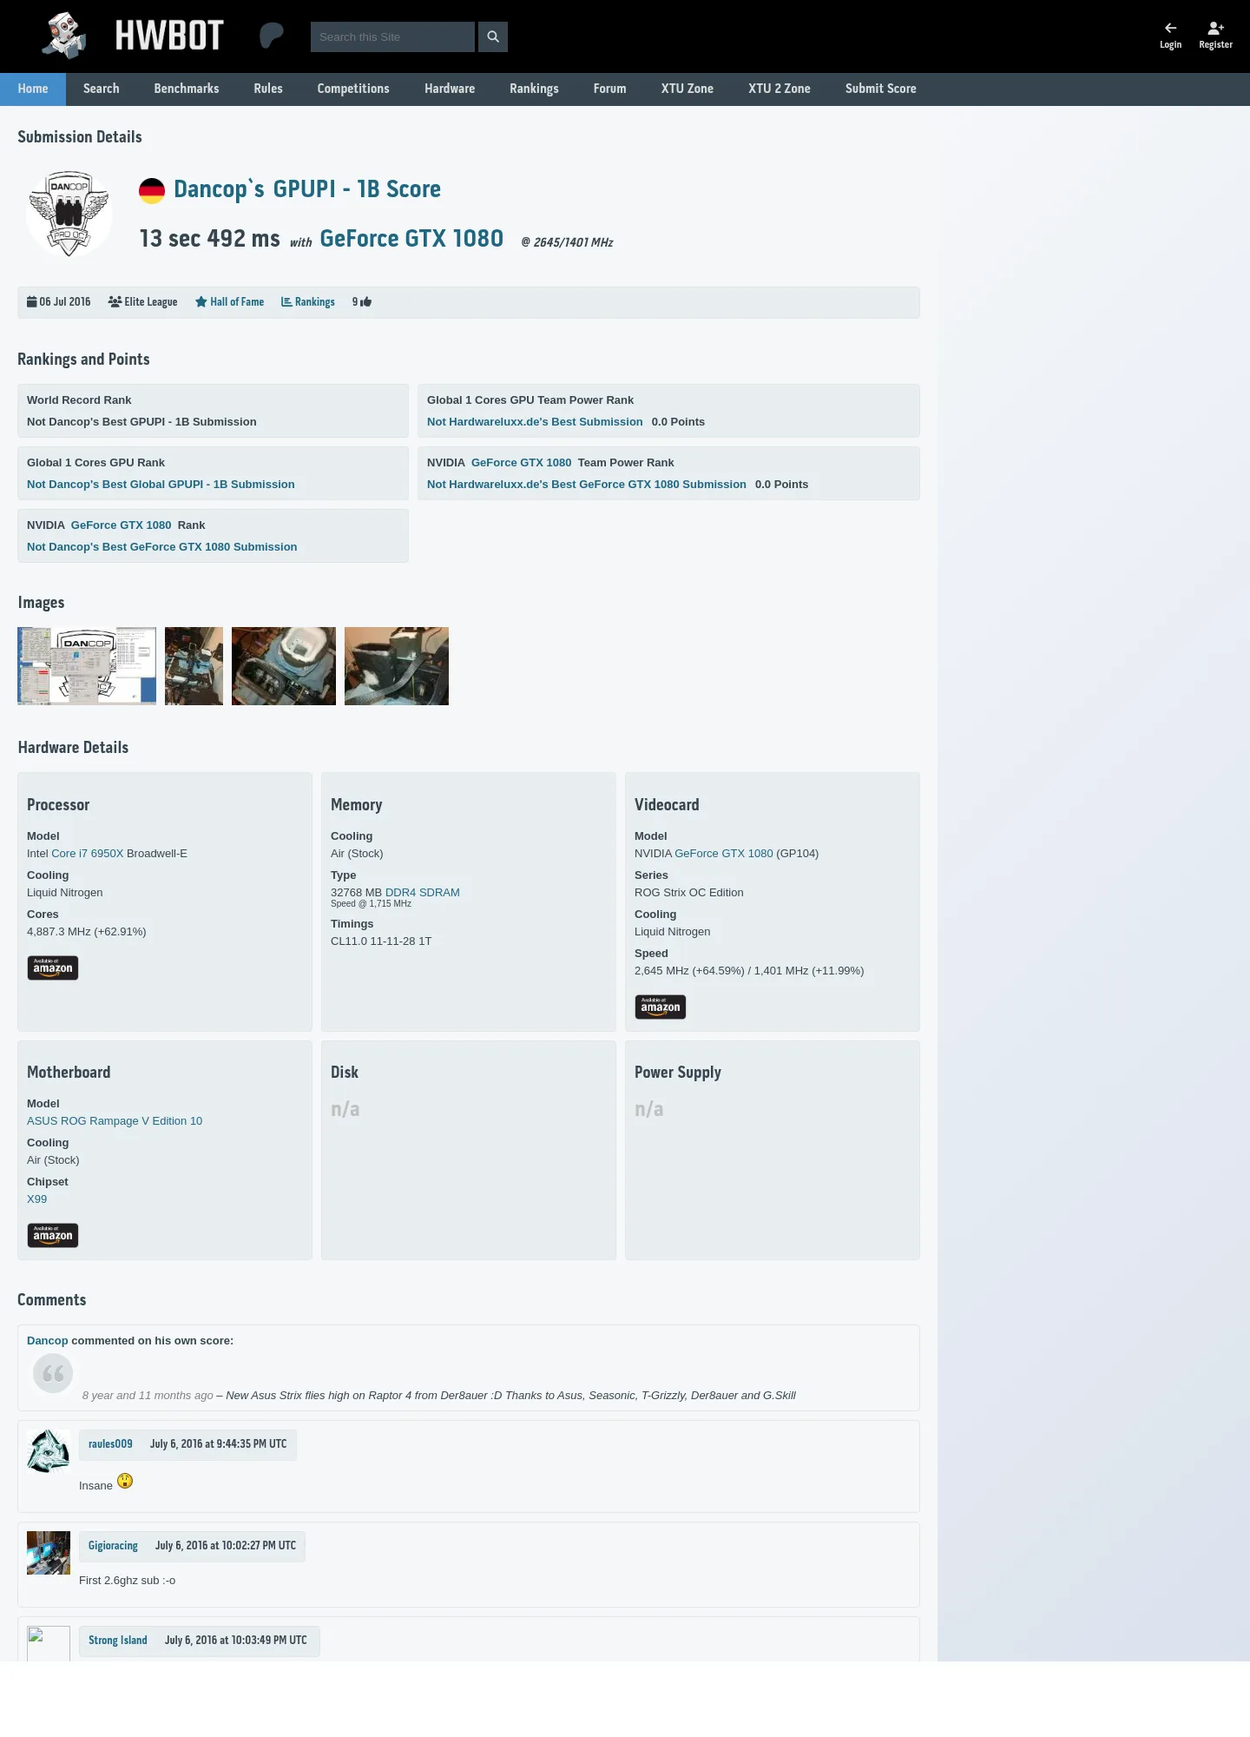Click Submit Score in navigation
This screenshot has width=1250, height=1737.
(881, 89)
